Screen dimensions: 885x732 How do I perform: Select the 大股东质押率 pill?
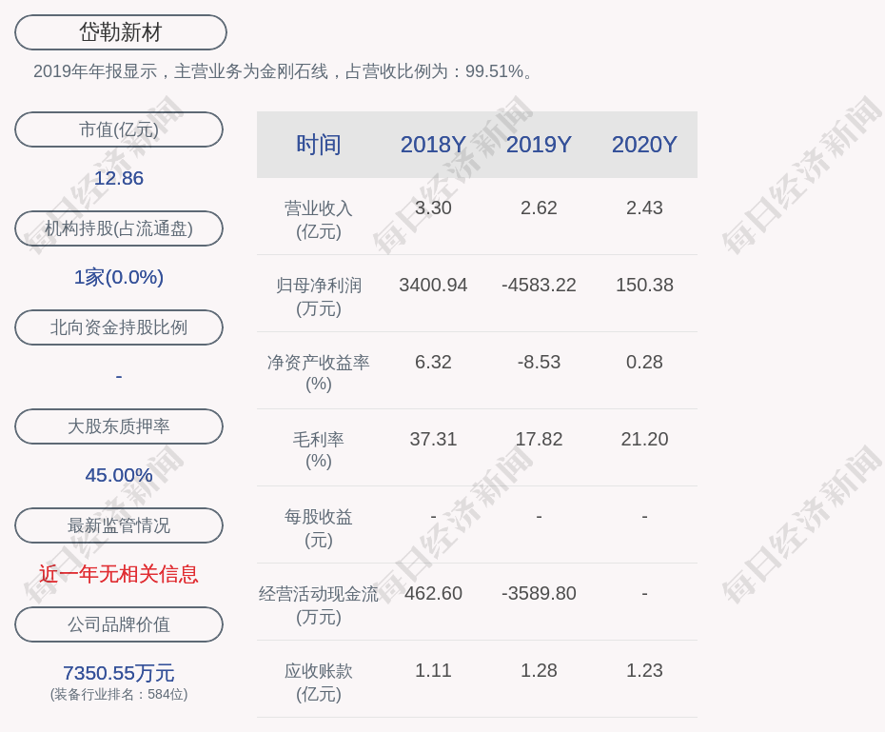point(119,426)
